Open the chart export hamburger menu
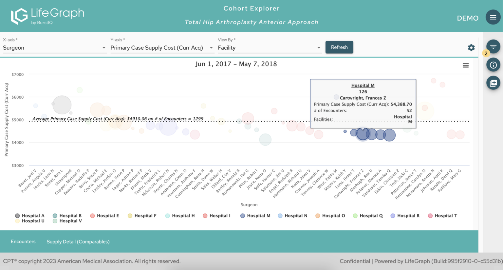The image size is (503, 270). [x=466, y=65]
